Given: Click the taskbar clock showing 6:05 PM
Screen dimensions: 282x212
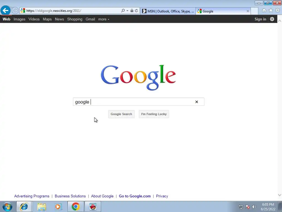Looking at the screenshot, I should (268, 207).
